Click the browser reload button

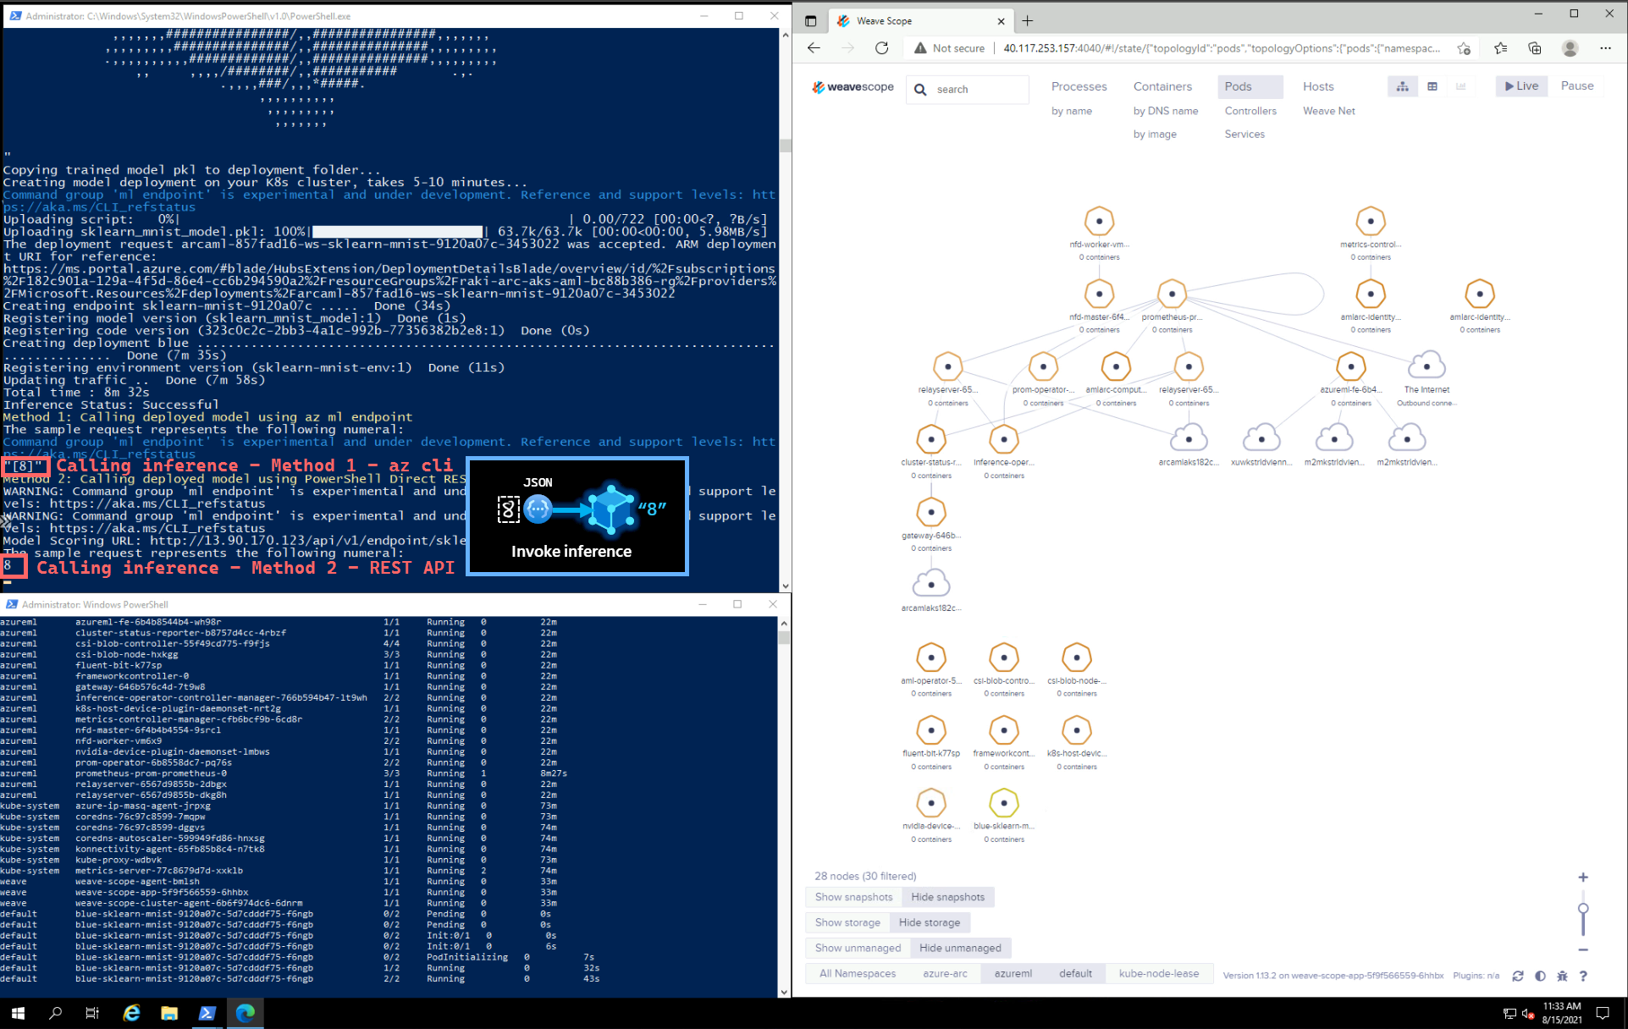click(x=881, y=48)
